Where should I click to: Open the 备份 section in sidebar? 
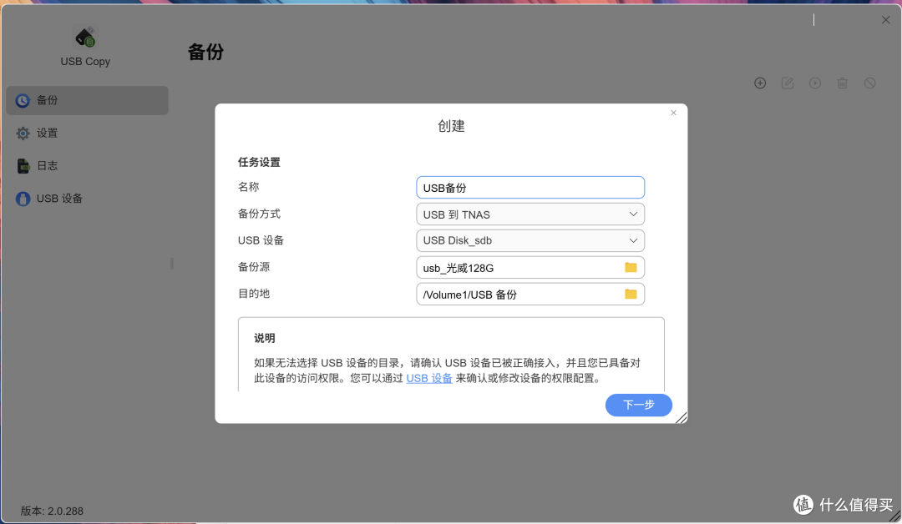point(88,101)
